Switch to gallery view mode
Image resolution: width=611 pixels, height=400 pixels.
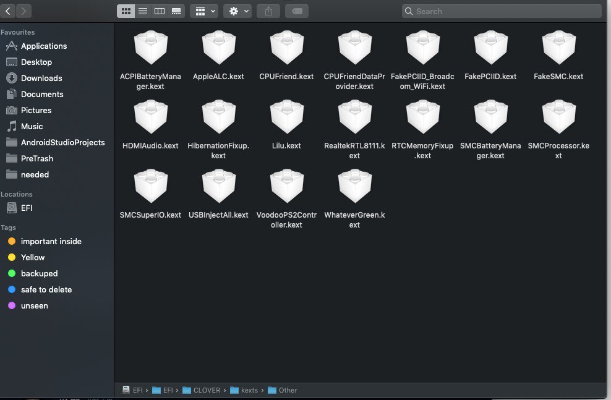tap(176, 11)
